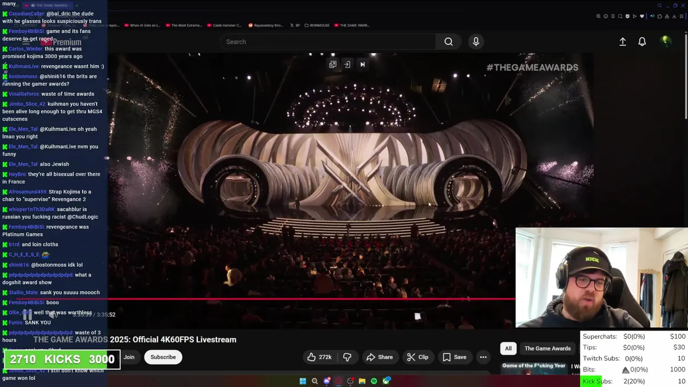Like the video showing 272k

coord(319,357)
